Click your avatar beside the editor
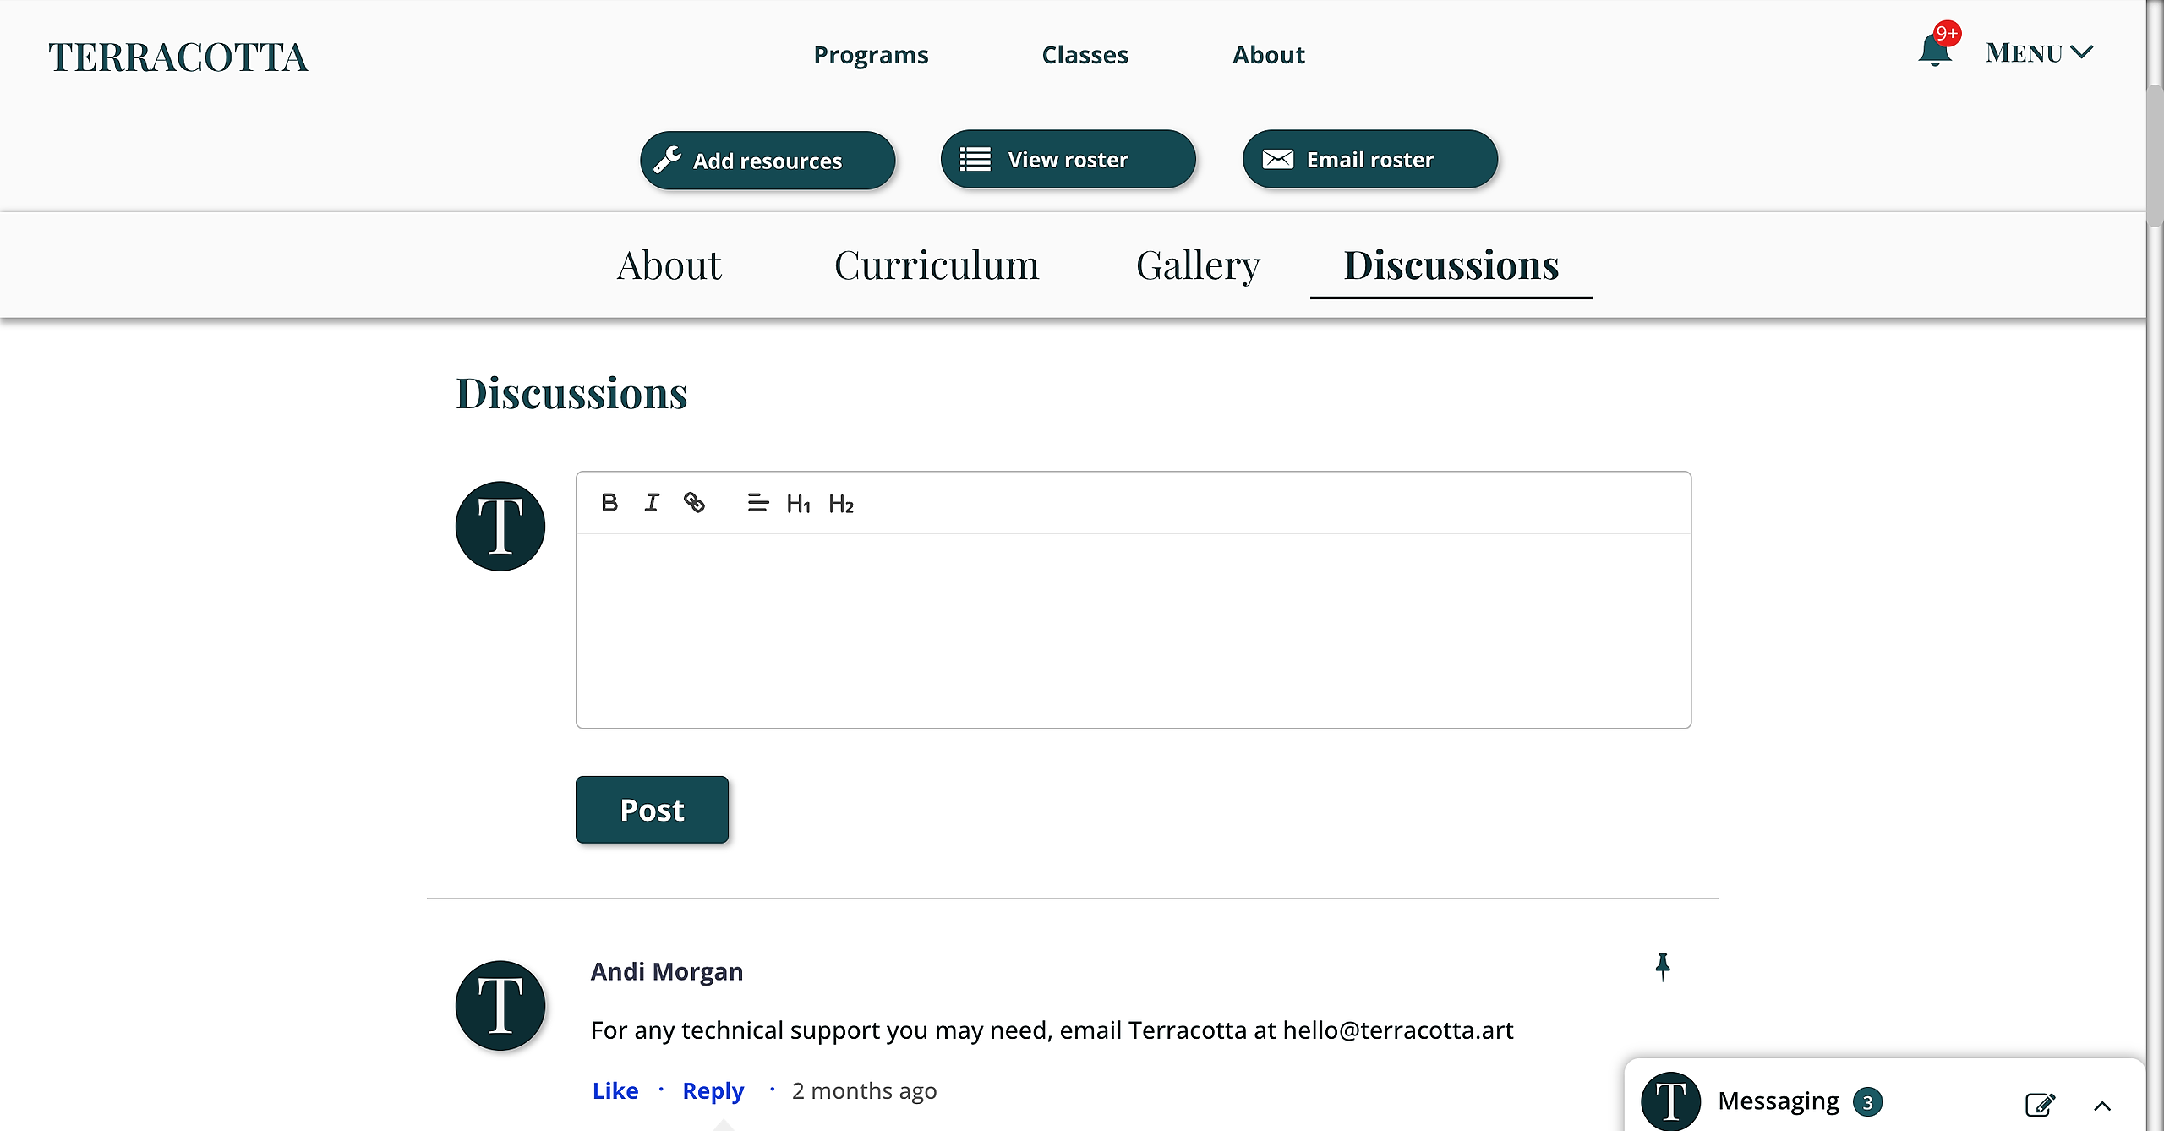 coord(500,526)
